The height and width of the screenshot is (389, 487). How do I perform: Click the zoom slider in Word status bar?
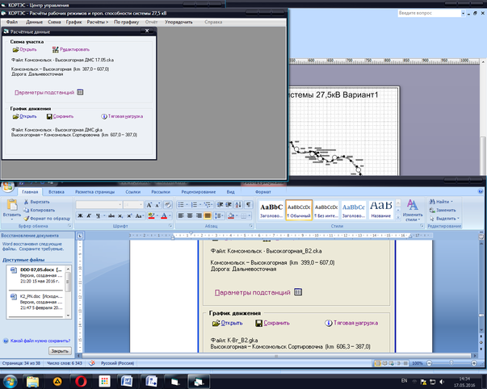coord(451,363)
